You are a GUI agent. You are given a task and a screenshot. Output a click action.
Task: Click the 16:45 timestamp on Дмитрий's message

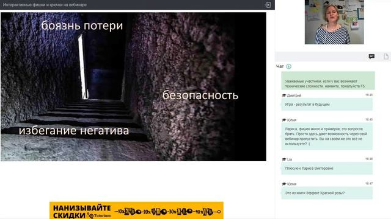(369, 95)
